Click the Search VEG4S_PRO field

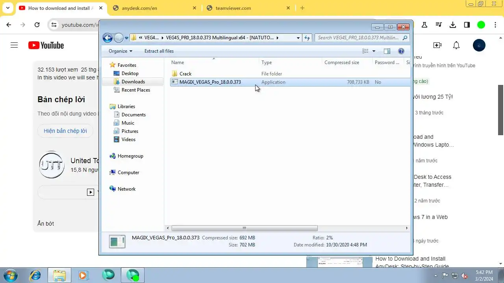(362, 38)
